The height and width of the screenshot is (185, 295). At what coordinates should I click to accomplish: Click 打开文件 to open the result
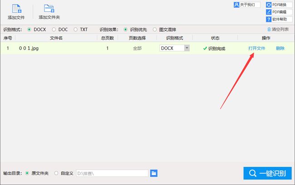point(256,49)
